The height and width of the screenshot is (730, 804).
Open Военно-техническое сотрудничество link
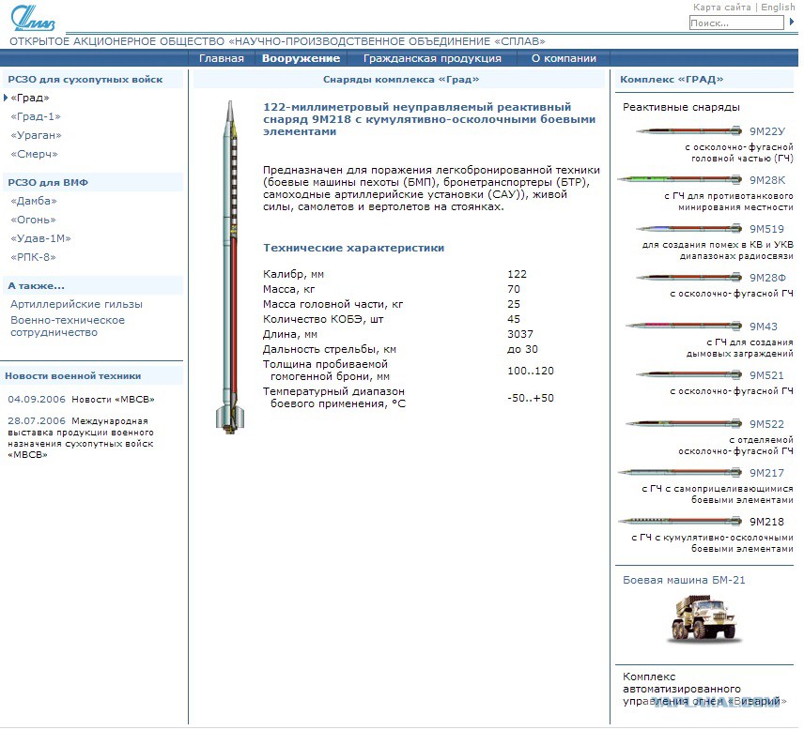coord(68,327)
